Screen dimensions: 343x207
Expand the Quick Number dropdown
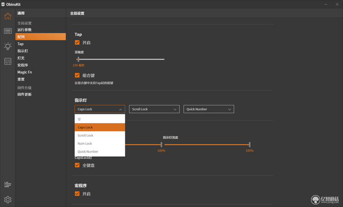point(209,109)
